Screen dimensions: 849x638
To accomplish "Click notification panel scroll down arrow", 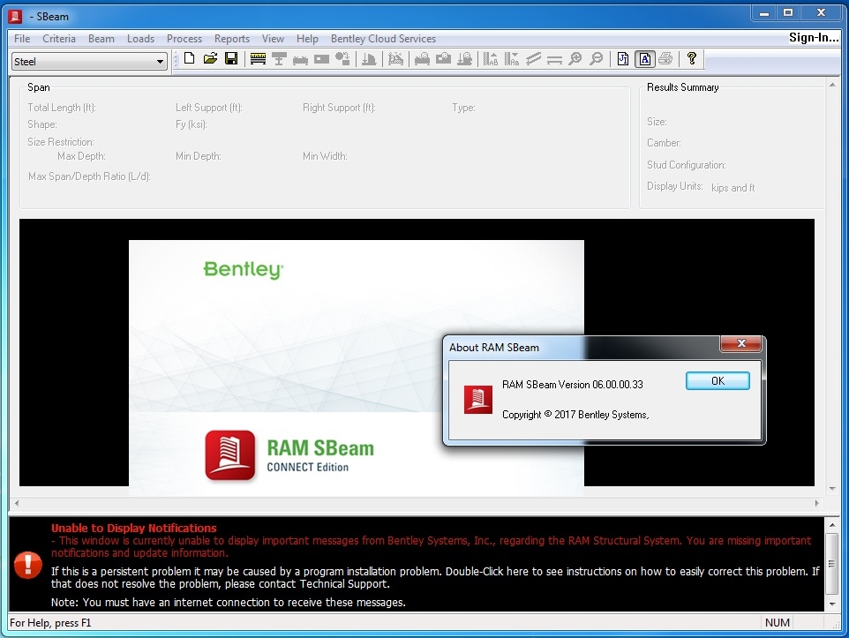I will point(832,604).
